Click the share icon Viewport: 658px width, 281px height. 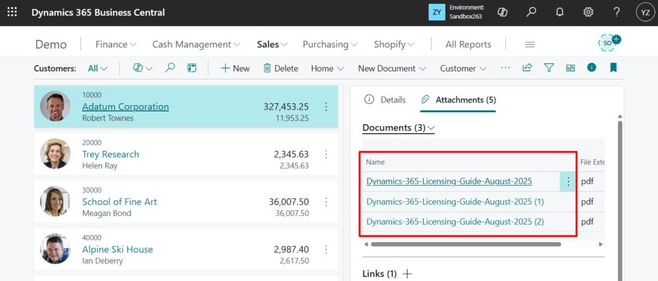click(x=527, y=68)
